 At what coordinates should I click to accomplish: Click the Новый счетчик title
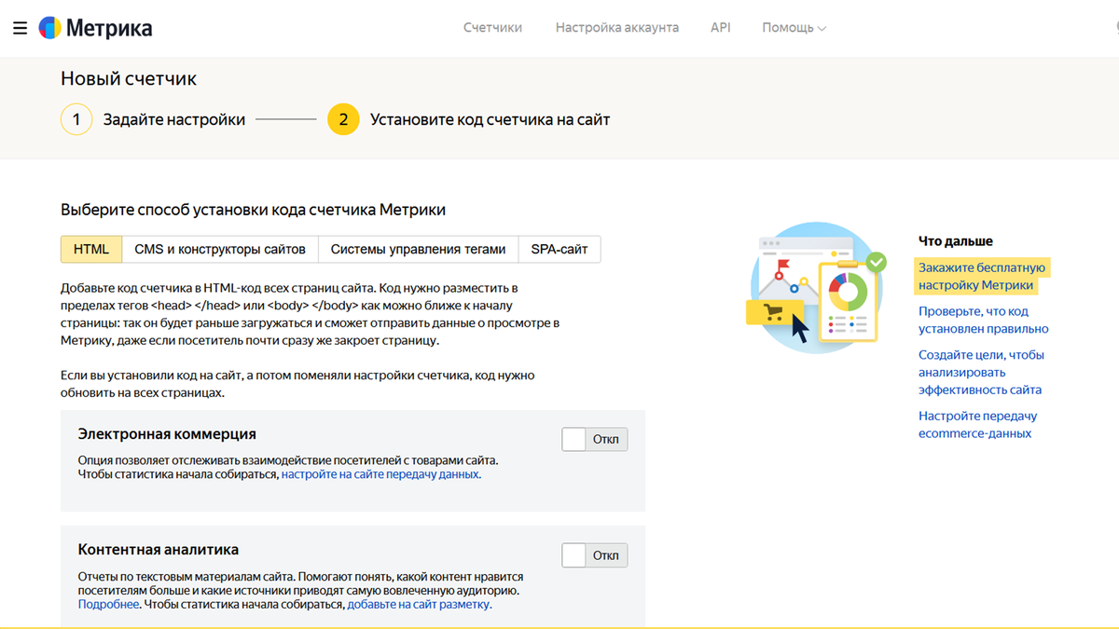[x=129, y=79]
